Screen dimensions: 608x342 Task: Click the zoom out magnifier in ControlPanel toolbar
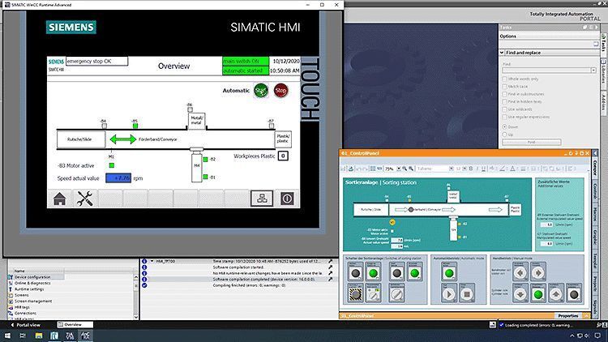point(411,169)
